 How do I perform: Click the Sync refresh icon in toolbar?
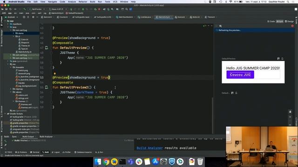[10, 9]
